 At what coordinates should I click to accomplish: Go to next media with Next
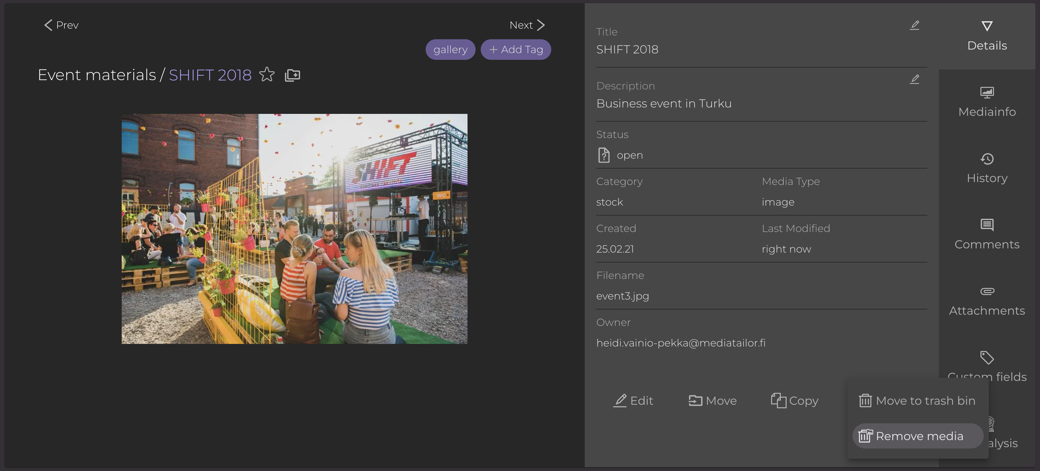pyautogui.click(x=527, y=25)
